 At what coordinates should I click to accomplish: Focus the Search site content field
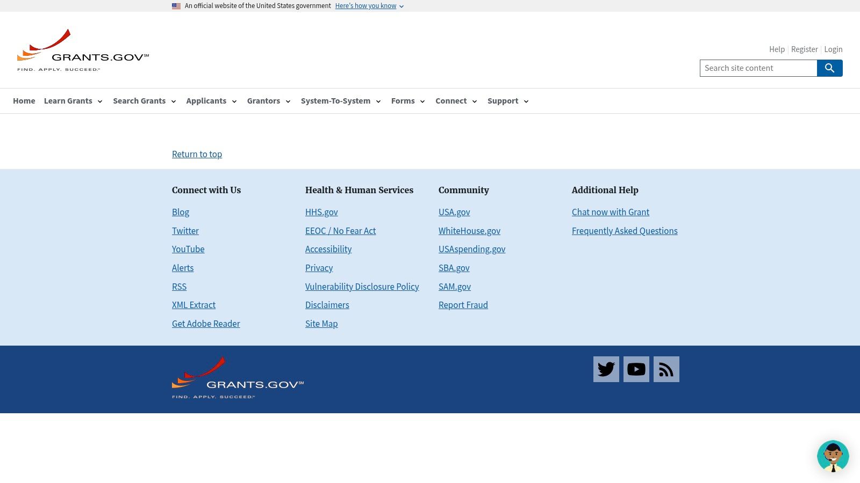coord(758,68)
